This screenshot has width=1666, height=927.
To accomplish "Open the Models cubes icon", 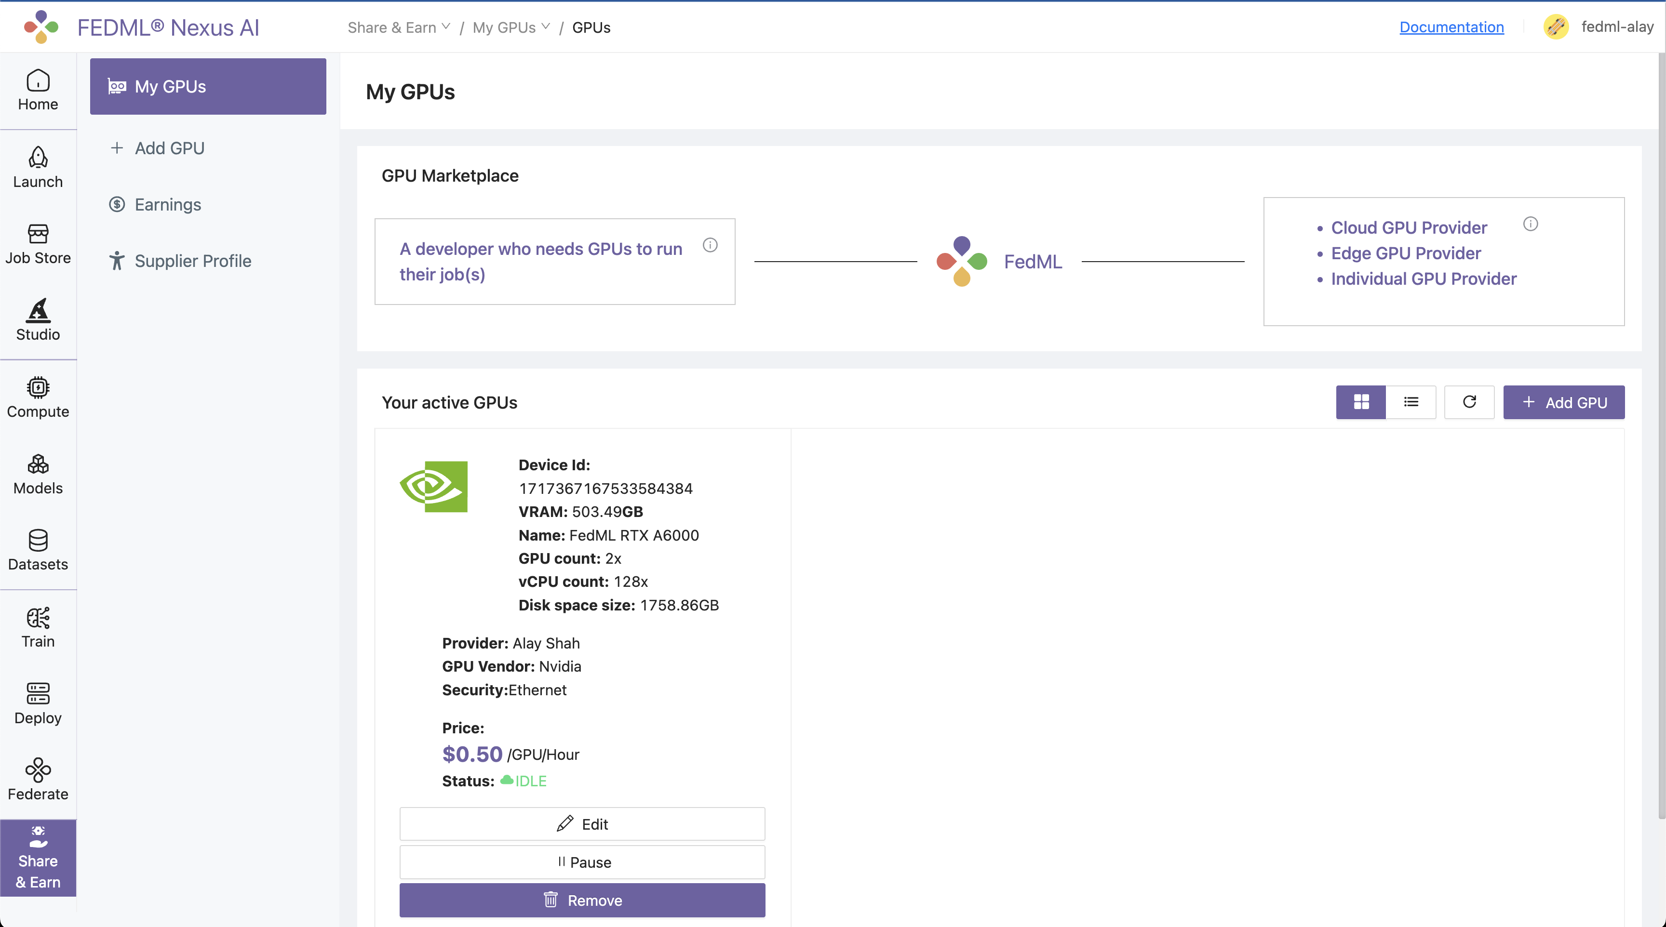I will tap(38, 474).
